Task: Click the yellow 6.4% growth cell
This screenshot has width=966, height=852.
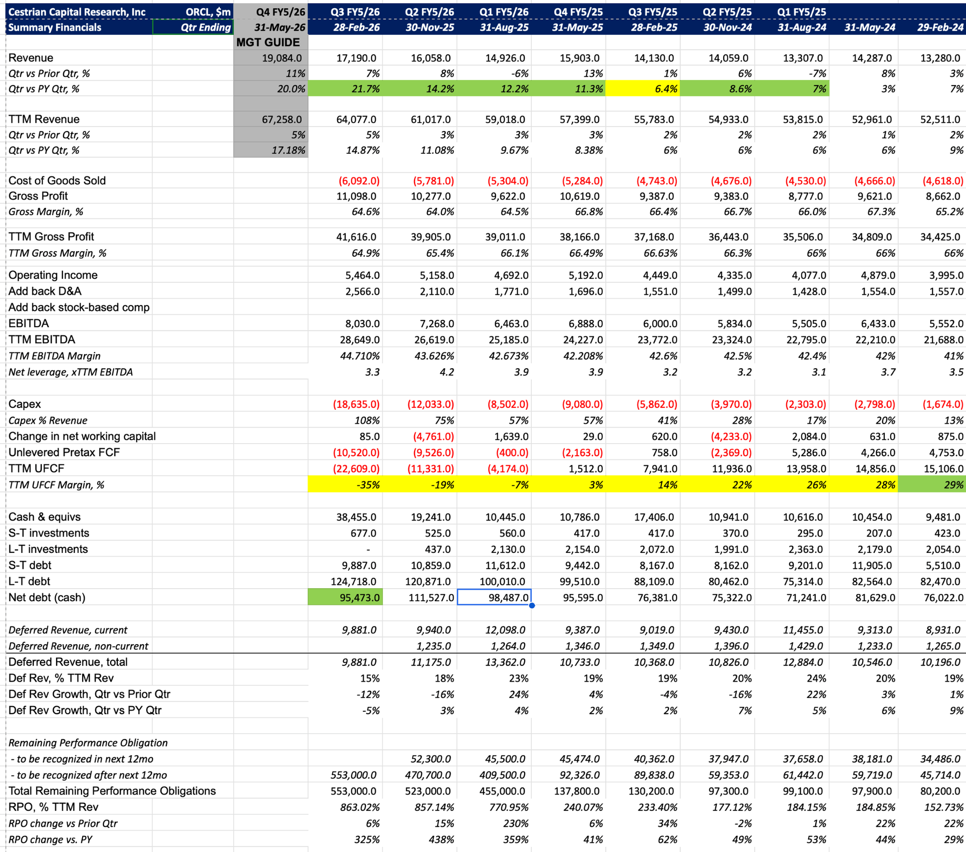Action: [x=643, y=89]
